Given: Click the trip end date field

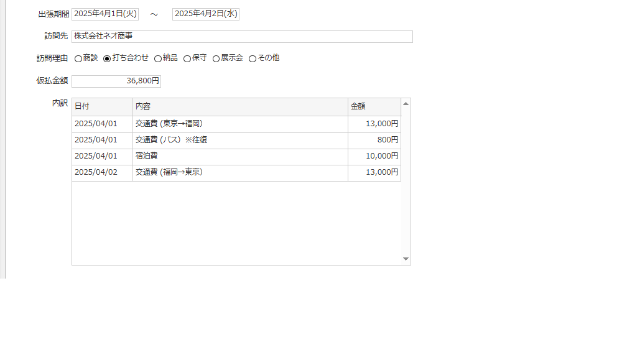Looking at the screenshot, I should [x=205, y=14].
